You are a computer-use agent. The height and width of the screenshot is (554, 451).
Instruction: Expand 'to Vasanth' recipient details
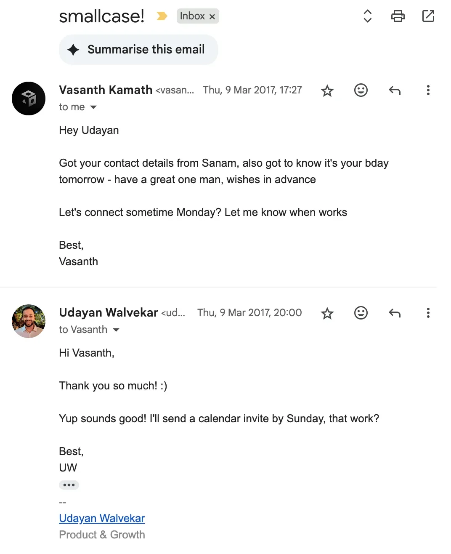pos(116,330)
